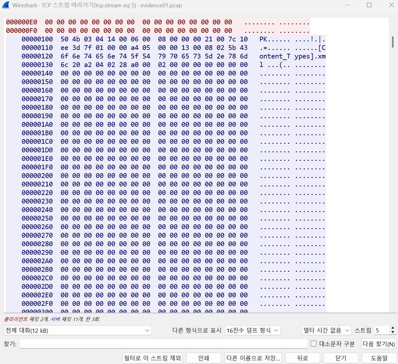Click the offset 00000140 row
The width and height of the screenshot is (398, 364).
point(174,73)
